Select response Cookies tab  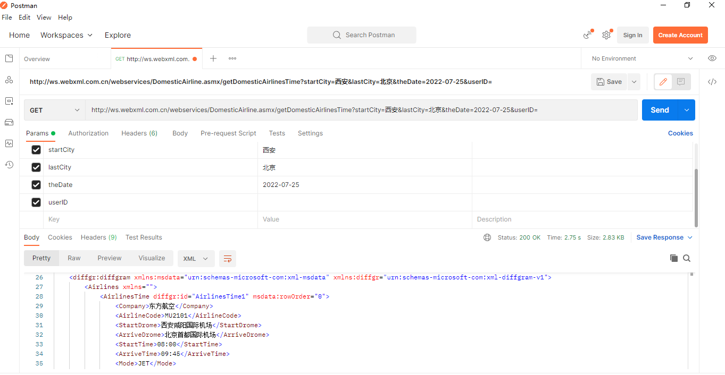pyautogui.click(x=60, y=237)
